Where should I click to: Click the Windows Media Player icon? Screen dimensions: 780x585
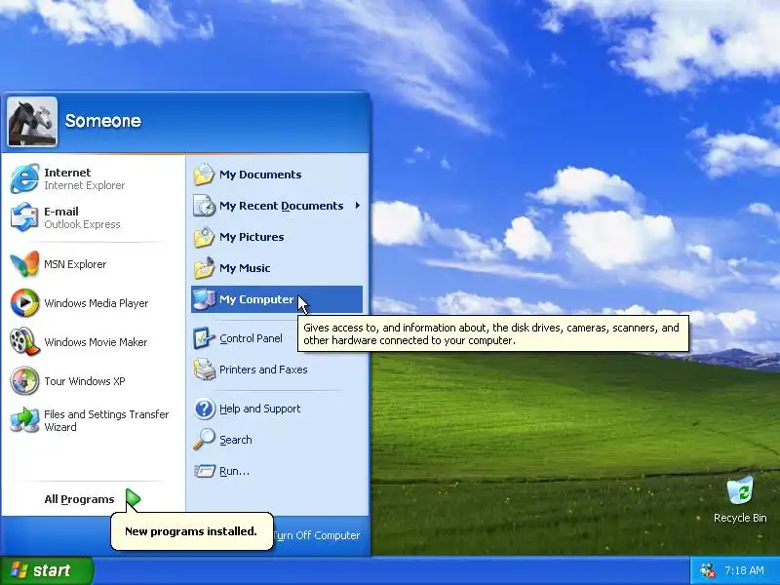[24, 303]
